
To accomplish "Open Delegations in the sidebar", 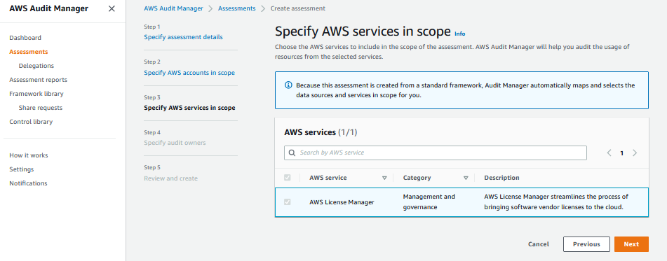I will (36, 66).
